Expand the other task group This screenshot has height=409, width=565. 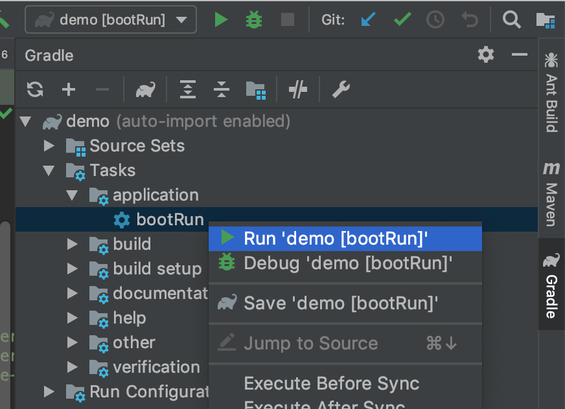point(73,342)
